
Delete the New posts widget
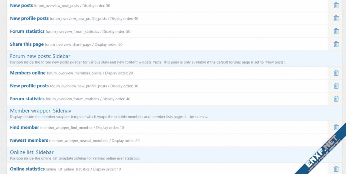[x=336, y=5]
